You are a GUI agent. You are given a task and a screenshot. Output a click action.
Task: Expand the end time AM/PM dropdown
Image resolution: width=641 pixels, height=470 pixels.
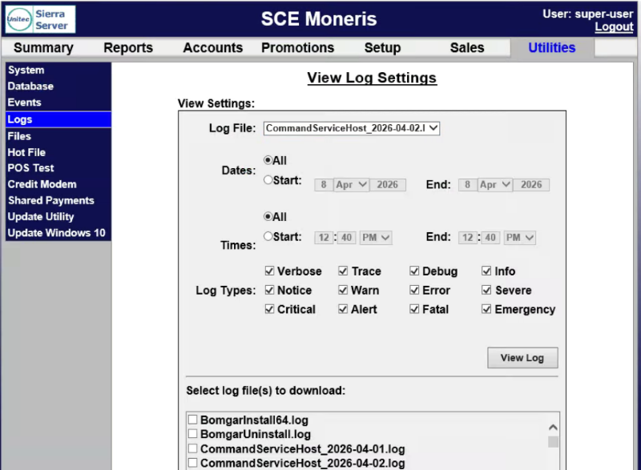519,238
